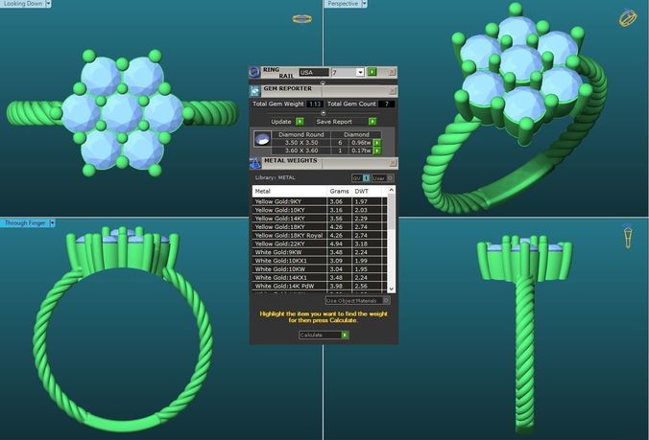Open the Through Finger viewport dropdown arrow
Viewport: 649px width, 440px height.
52,223
